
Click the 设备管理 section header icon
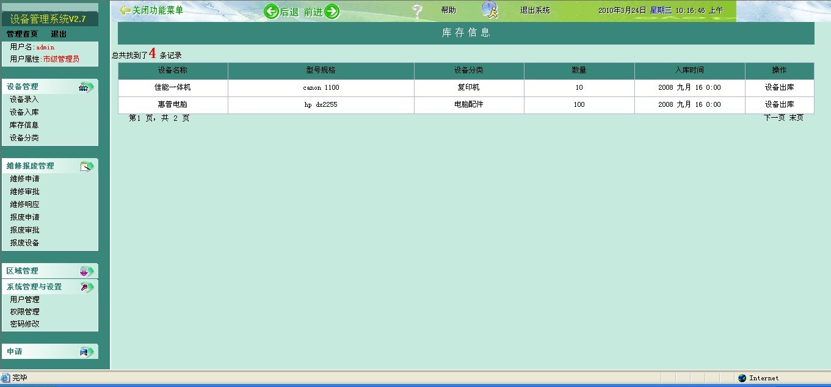point(86,87)
